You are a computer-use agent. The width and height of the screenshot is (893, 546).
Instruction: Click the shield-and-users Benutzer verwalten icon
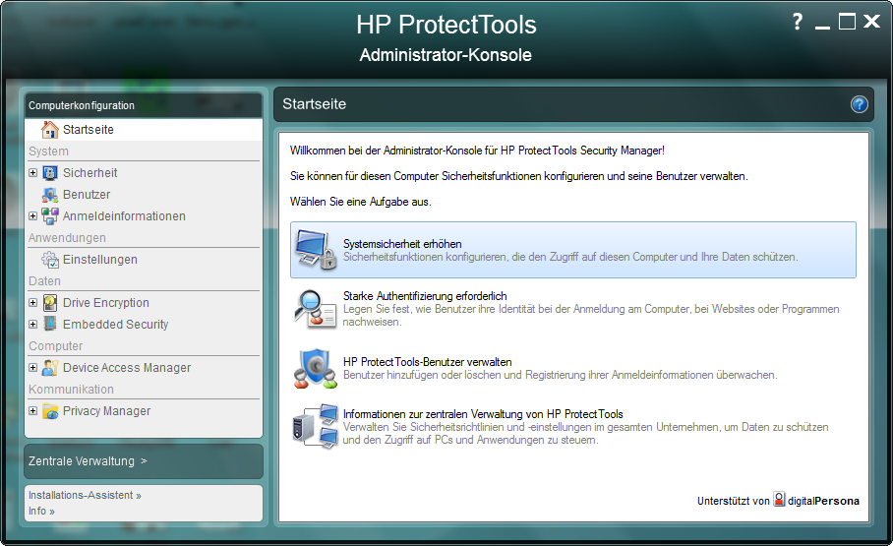click(x=316, y=369)
